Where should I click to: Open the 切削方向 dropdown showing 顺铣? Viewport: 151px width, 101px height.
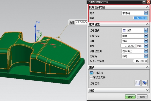(x=135, y=36)
